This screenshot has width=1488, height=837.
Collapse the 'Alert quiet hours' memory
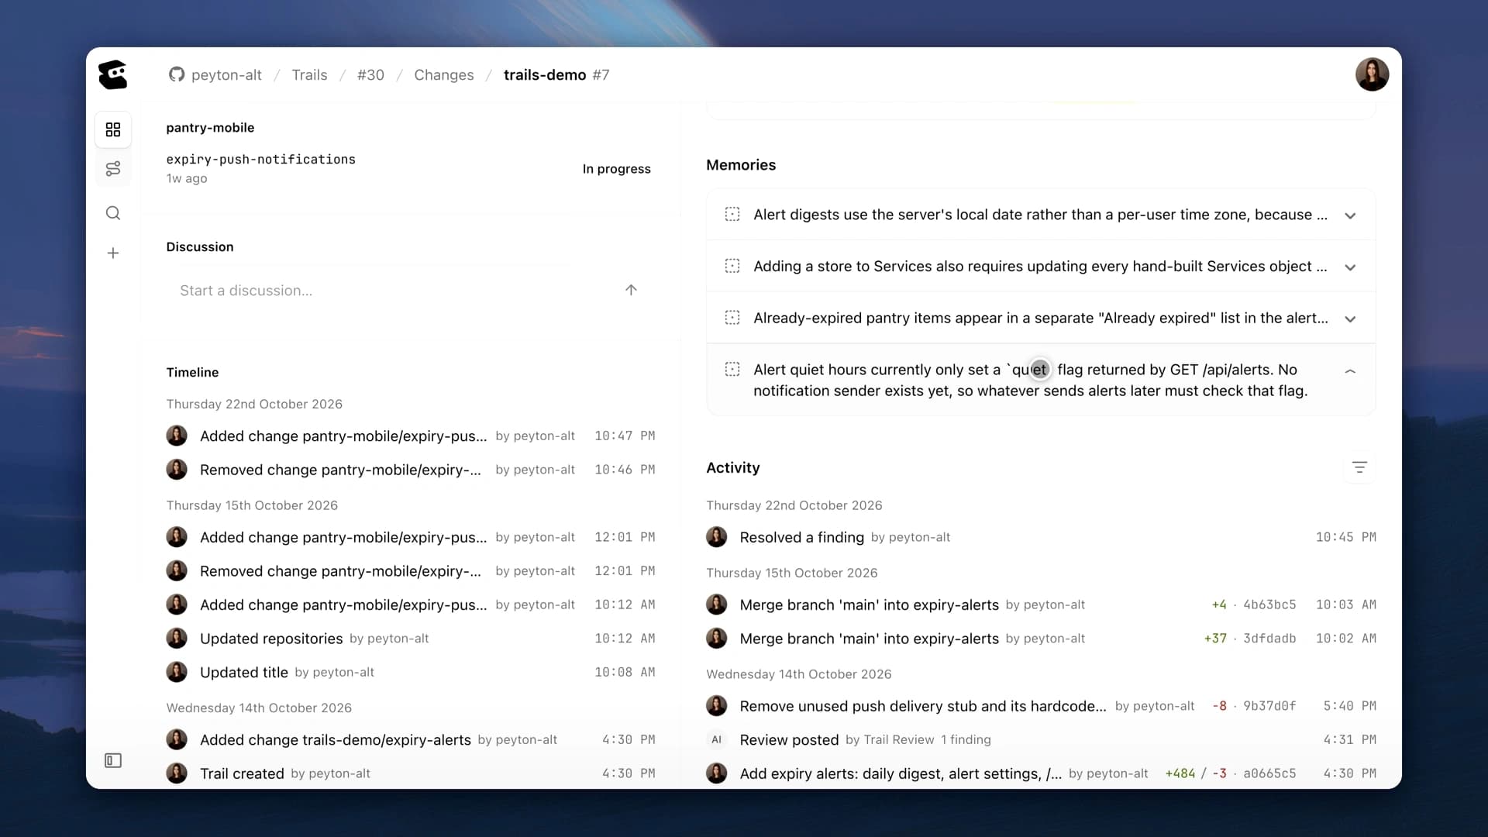(x=1350, y=371)
